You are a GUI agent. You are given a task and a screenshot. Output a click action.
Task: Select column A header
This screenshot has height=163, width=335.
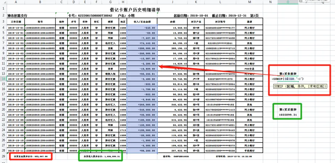16,2
